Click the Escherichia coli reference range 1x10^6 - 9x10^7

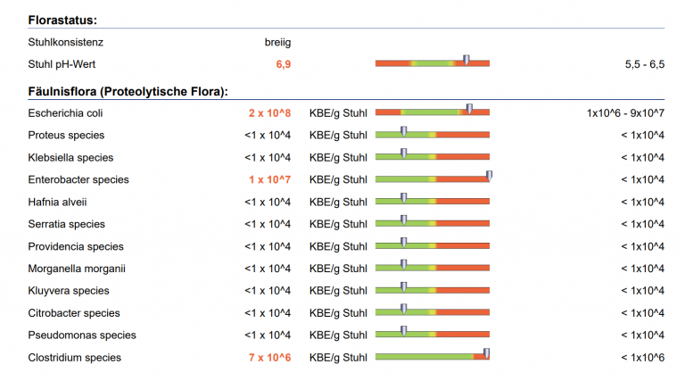click(625, 113)
